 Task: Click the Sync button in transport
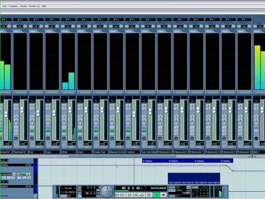coord(172,196)
